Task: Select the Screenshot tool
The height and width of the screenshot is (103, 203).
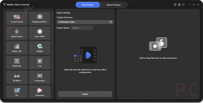Action: coord(40,92)
